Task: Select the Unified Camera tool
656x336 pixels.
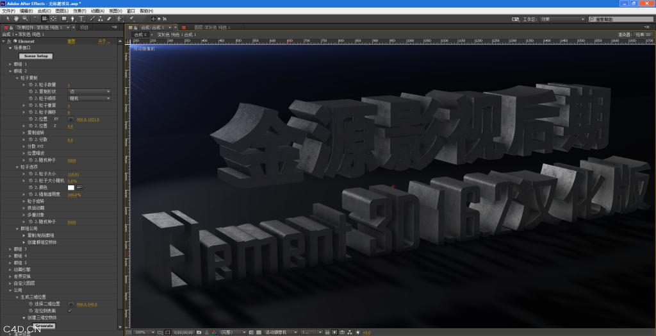Action: pos(45,19)
